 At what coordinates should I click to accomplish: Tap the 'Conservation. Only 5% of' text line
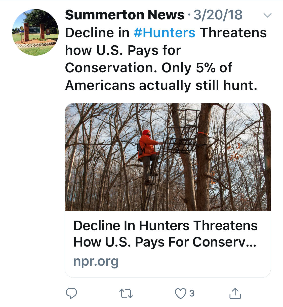point(148,68)
